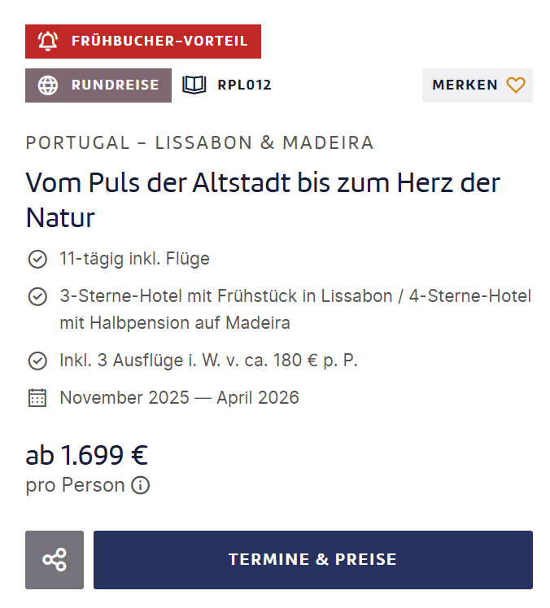Click the globe icon in Rundreise badge
Image resolution: width=550 pixels, height=608 pixels.
click(48, 85)
